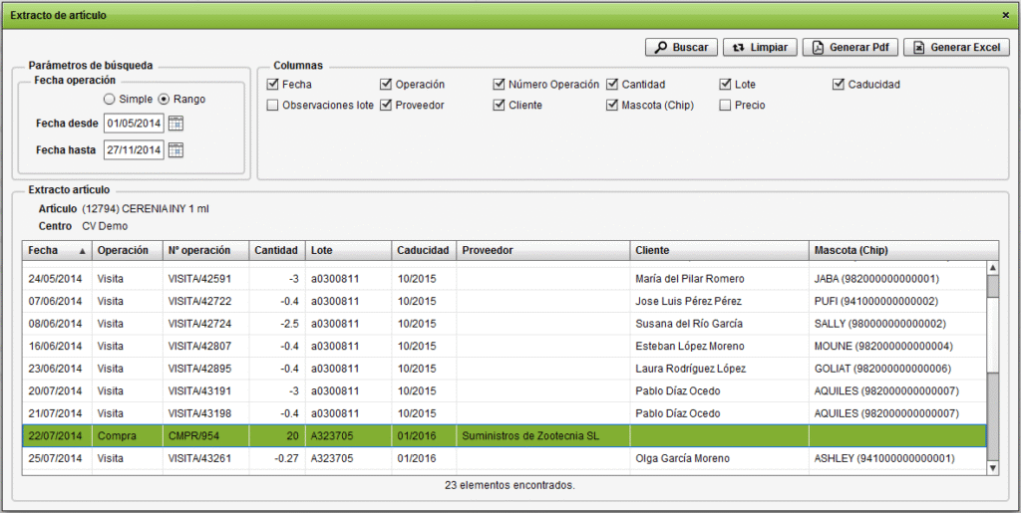
Task: Enable the Observaciones lote column checkbox
Action: 273,105
